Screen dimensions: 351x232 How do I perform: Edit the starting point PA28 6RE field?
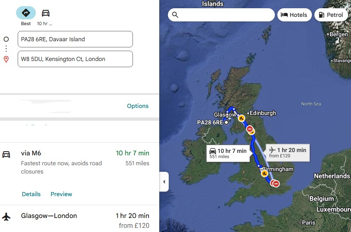click(75, 39)
